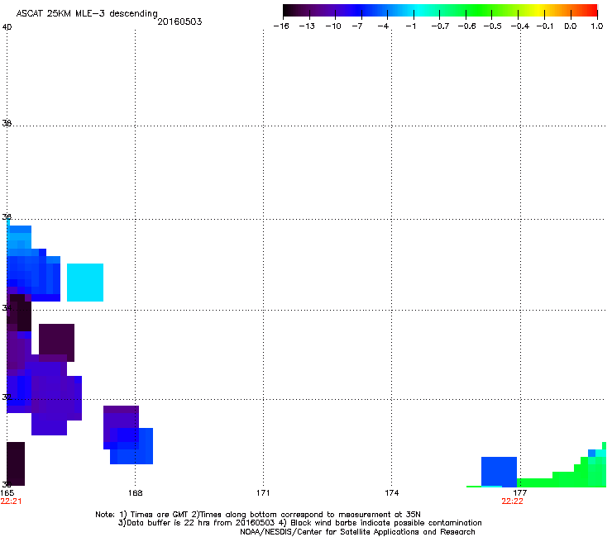Click the longitude label "177"
Viewport: 612px width, 537px height.
[519, 492]
